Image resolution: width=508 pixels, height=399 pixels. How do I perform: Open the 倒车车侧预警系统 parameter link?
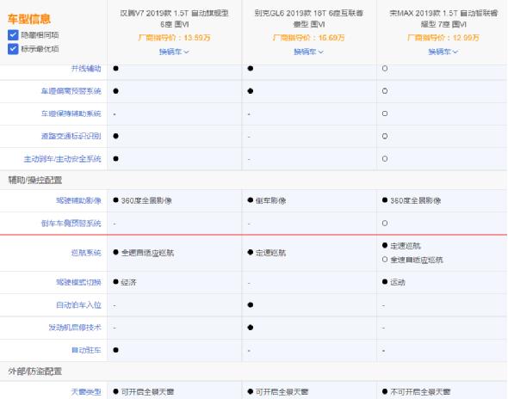pyautogui.click(x=71, y=224)
